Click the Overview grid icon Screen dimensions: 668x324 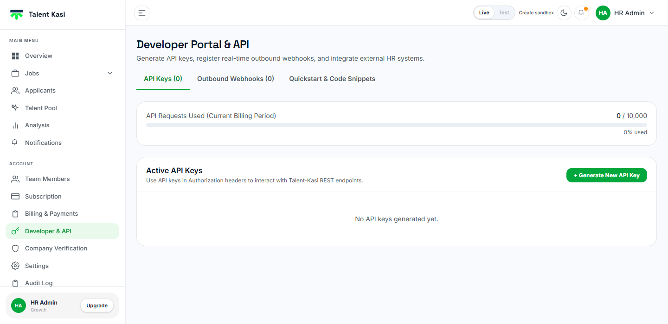pyautogui.click(x=15, y=56)
